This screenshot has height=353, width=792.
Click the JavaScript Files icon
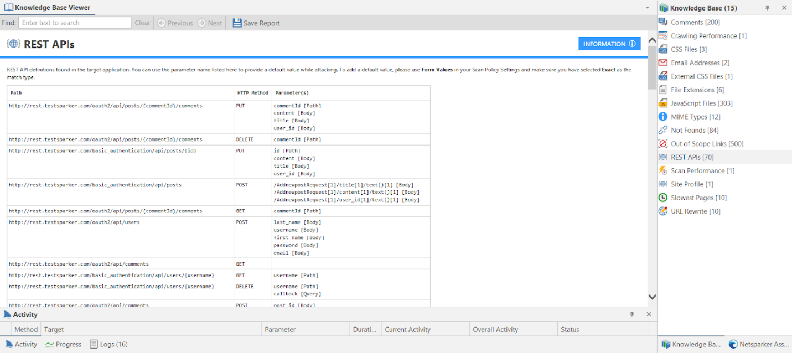[x=662, y=103]
